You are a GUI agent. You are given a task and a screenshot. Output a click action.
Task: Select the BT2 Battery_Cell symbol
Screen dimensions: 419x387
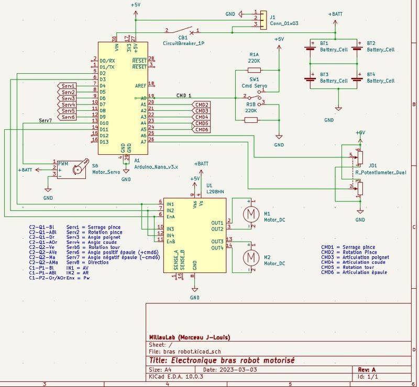357,49
